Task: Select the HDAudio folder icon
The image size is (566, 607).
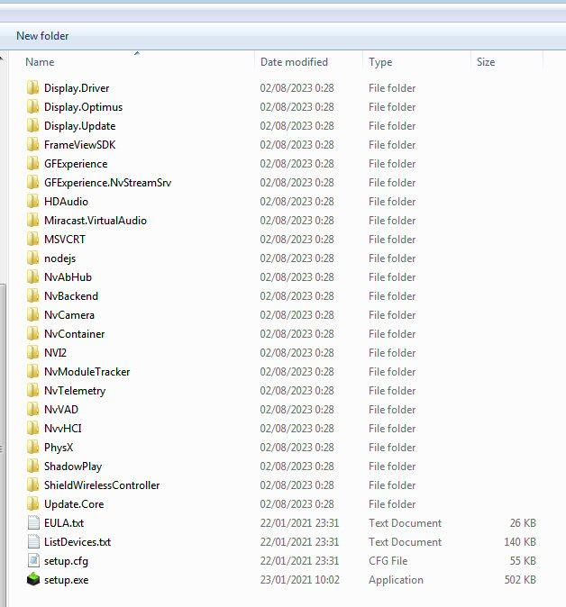Action: point(33,202)
